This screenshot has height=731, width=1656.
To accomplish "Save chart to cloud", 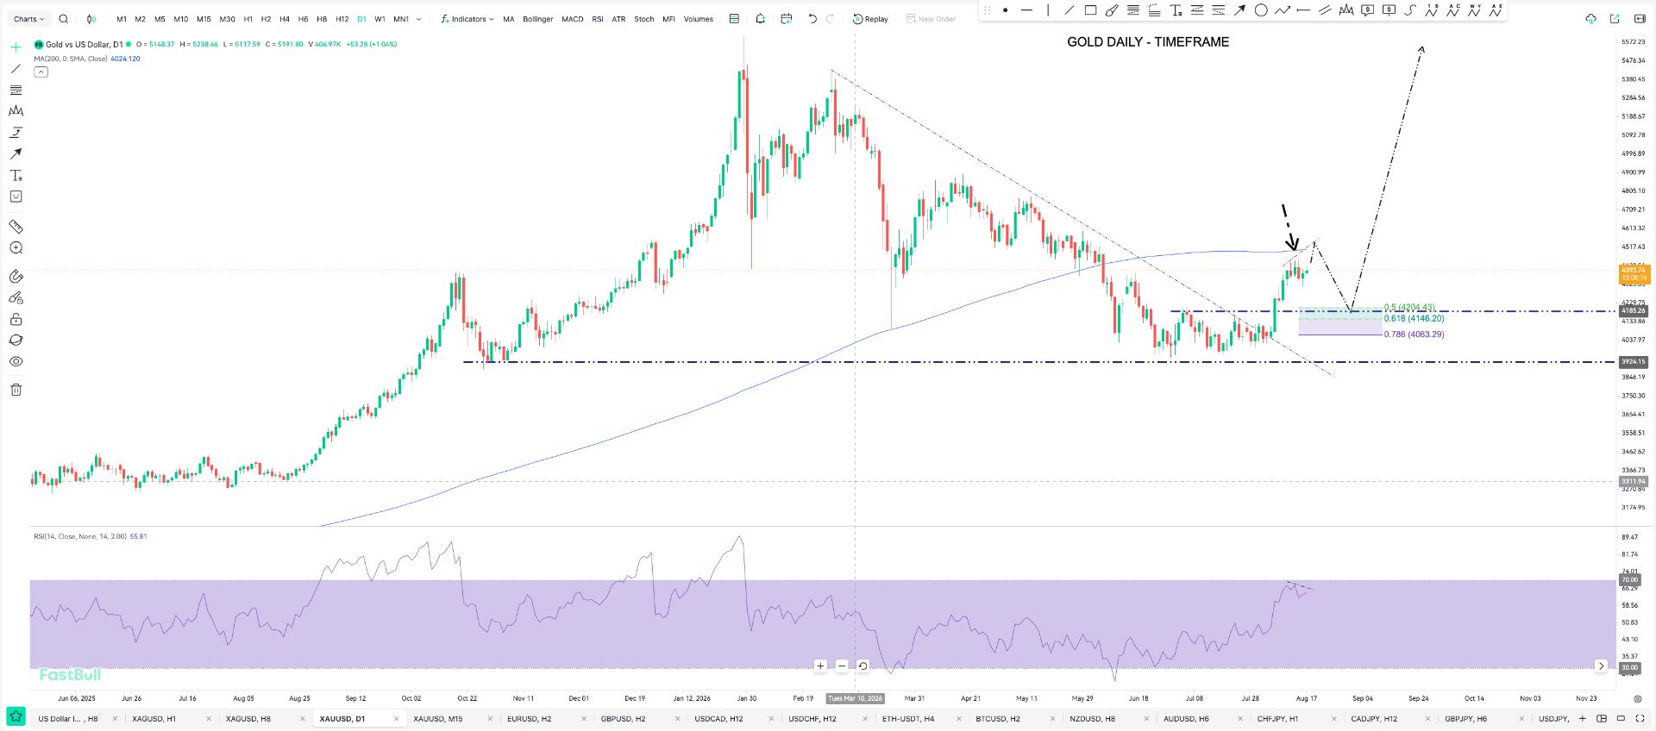I will pyautogui.click(x=1590, y=19).
